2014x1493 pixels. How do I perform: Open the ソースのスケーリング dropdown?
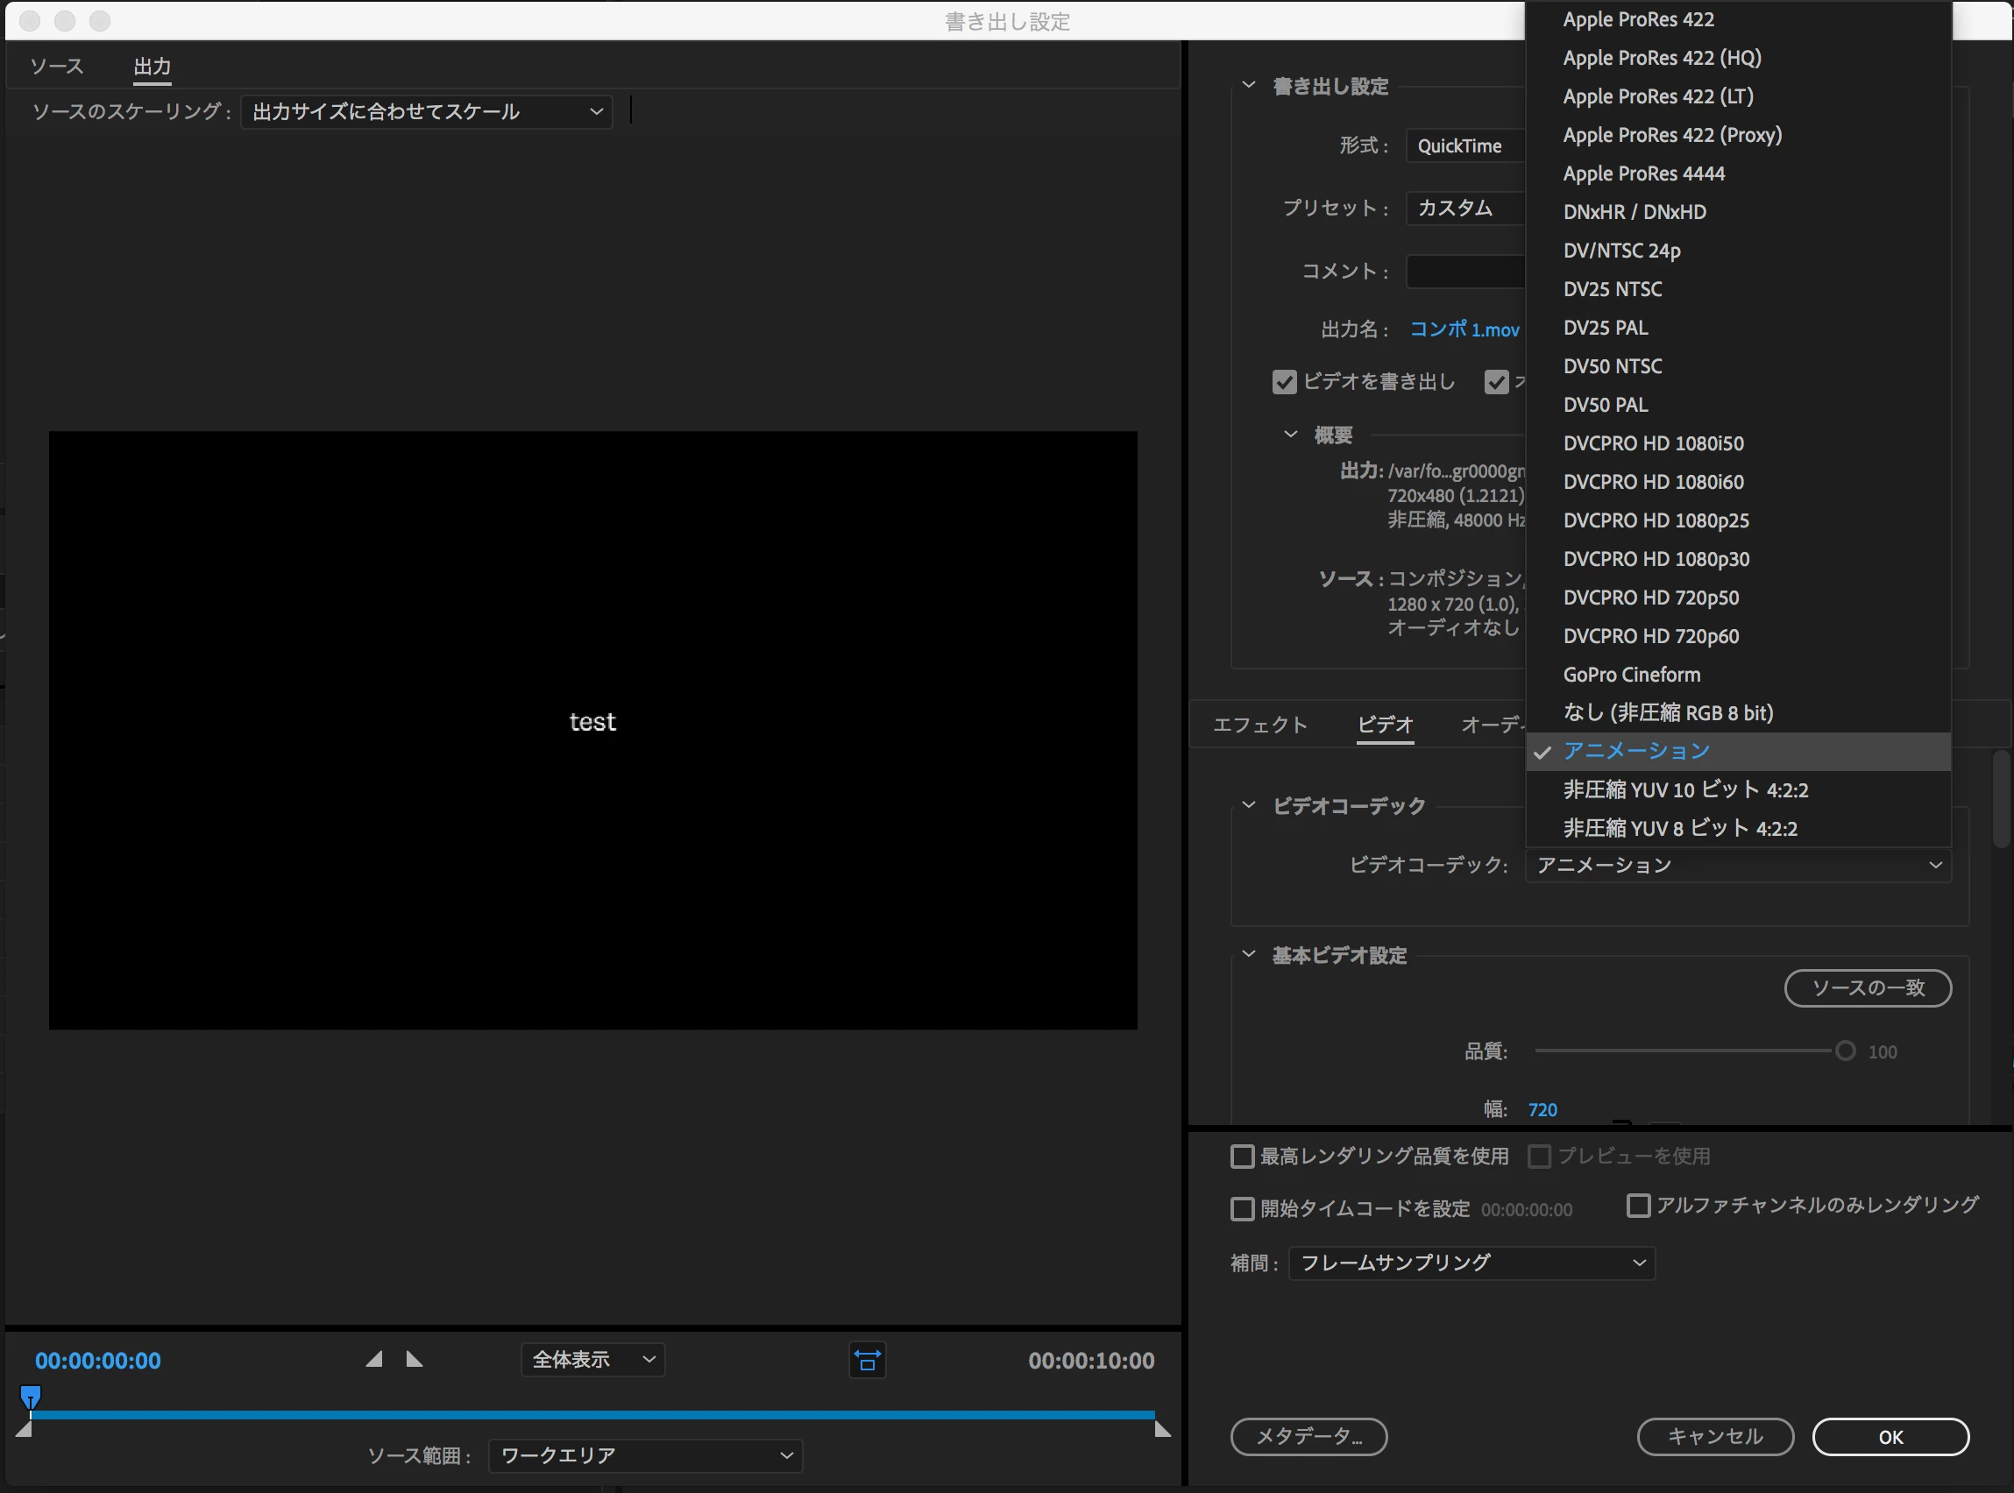click(x=427, y=112)
